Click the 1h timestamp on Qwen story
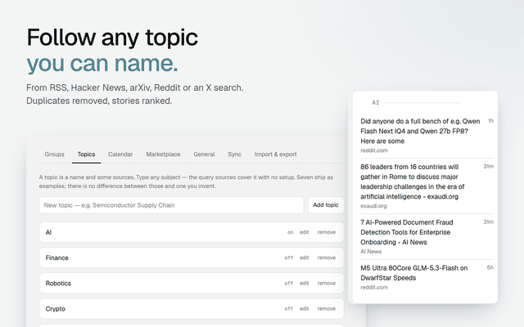524x327 pixels. [490, 121]
